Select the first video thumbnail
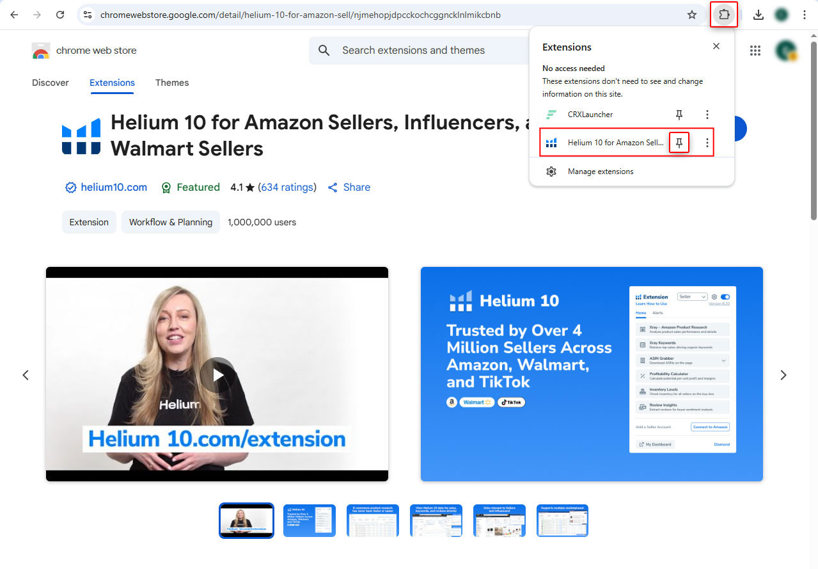The image size is (818, 569). 246,520
